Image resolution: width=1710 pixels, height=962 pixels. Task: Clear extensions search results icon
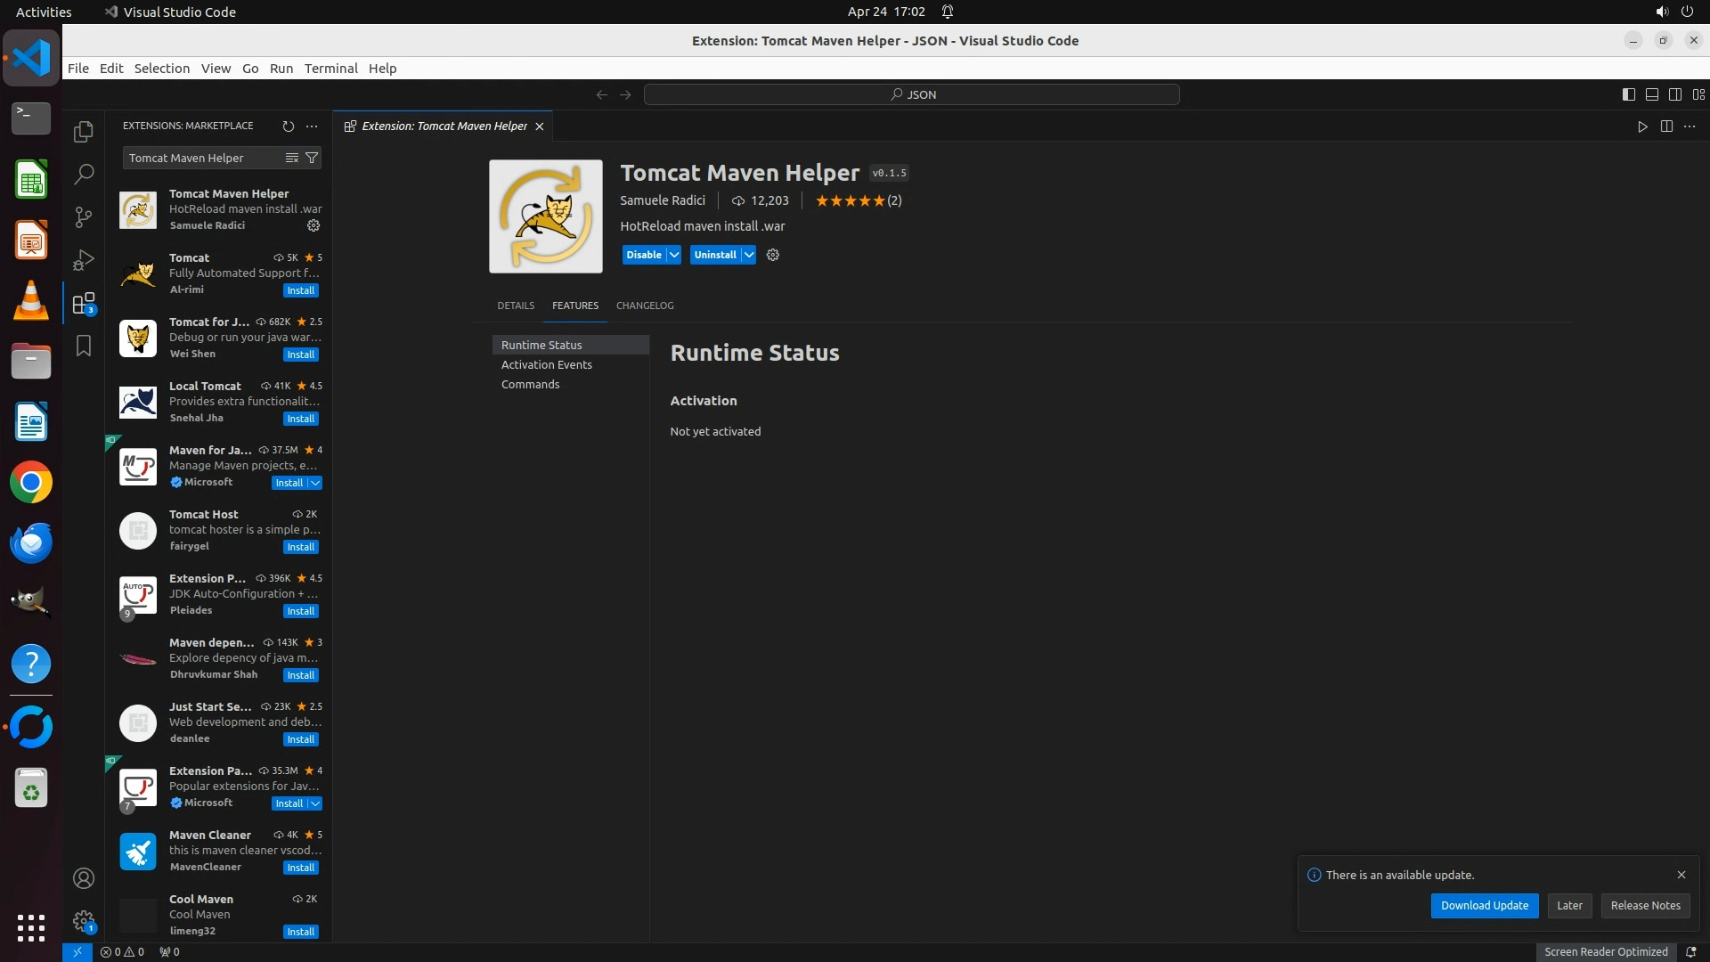click(291, 158)
